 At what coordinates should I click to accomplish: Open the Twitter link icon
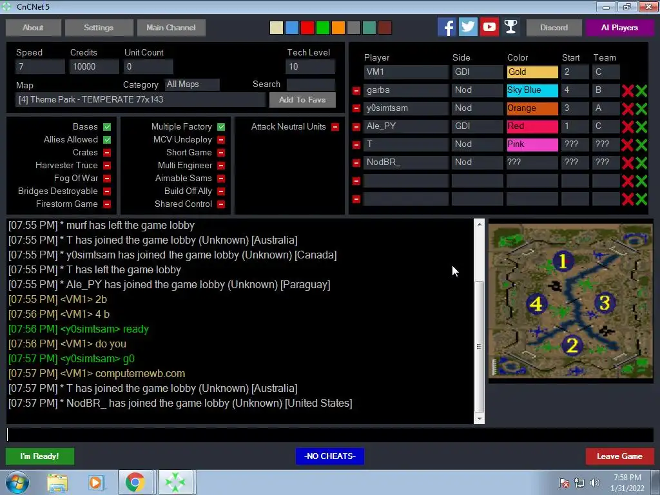click(468, 27)
